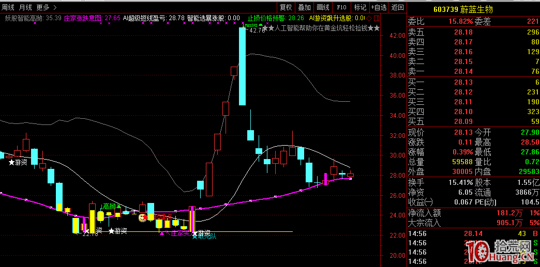
Task: Click the last red candlestick on the right
Action: [350, 175]
